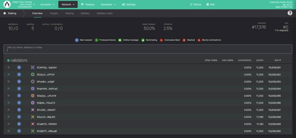The height and width of the screenshot is (138, 296).
Task: Click next session badge of 5CqMYS...P93tSV
Action: 19,124
